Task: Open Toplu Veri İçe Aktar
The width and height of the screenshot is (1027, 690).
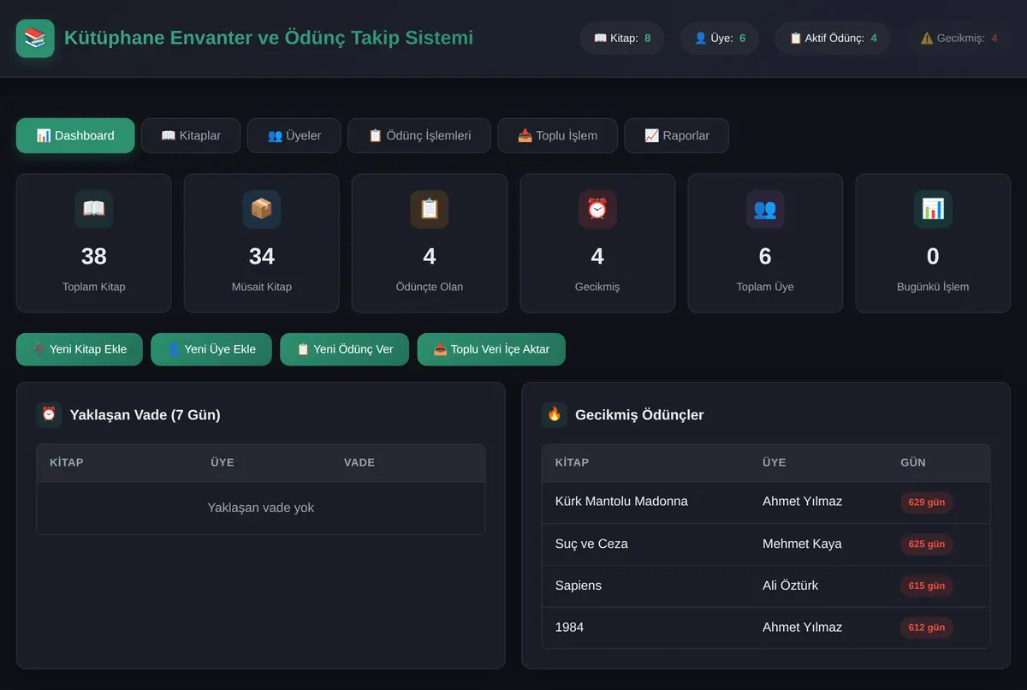Action: pyautogui.click(x=491, y=349)
